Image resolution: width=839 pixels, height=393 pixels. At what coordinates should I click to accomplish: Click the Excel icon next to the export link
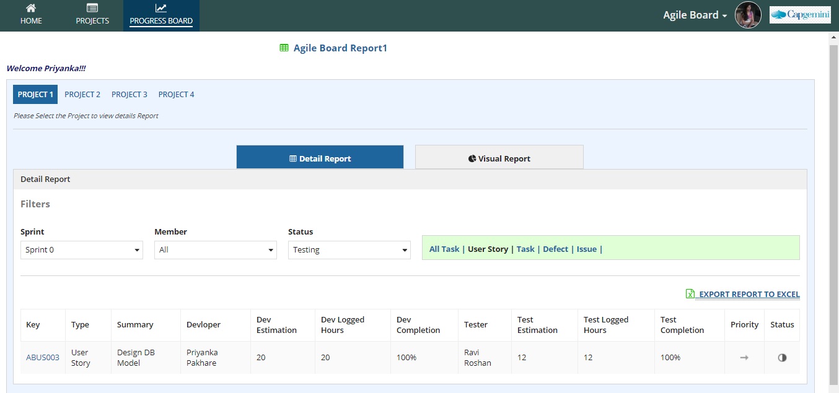[690, 293]
